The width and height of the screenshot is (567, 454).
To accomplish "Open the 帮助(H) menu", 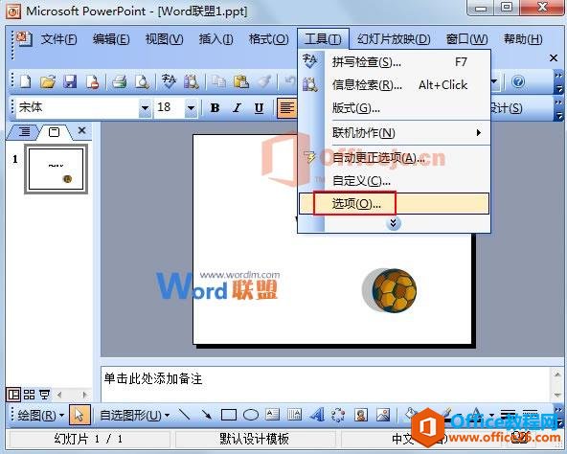I will 523,38.
